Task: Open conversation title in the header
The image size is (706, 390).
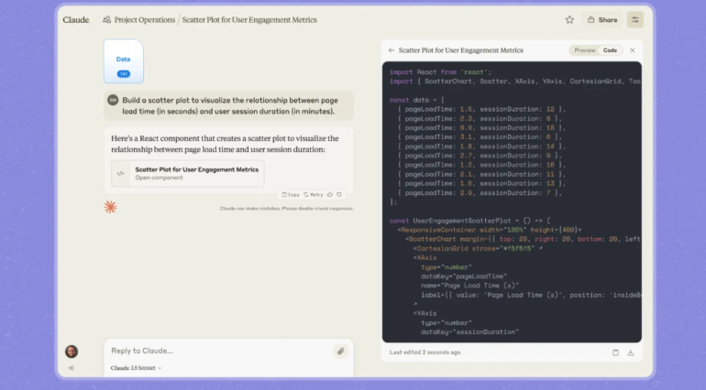Action: [249, 20]
